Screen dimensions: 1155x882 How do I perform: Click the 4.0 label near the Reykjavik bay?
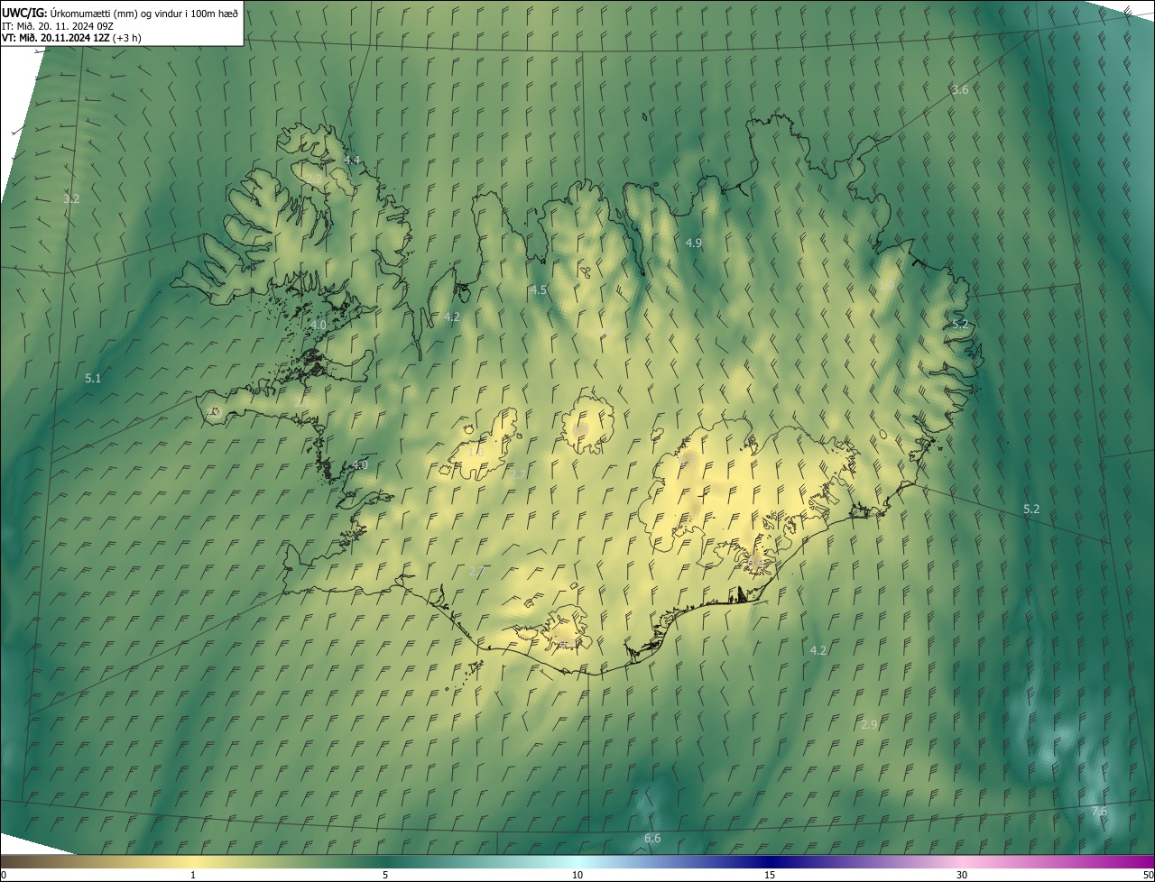(360, 464)
